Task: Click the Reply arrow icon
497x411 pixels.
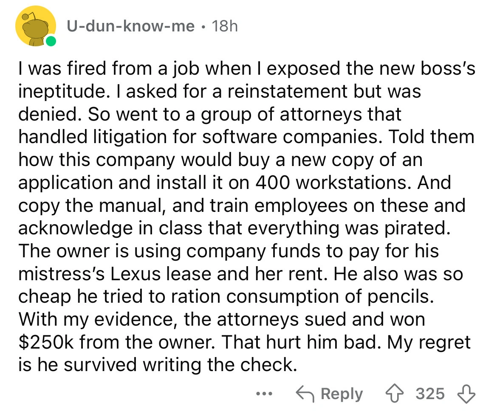Action: [x=305, y=393]
